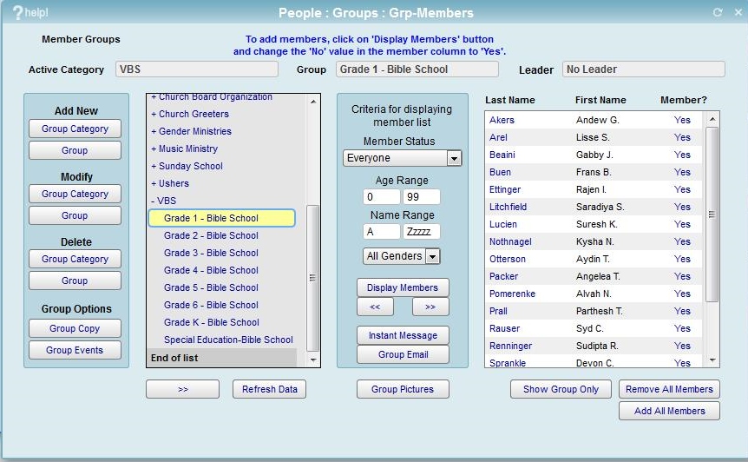The image size is (748, 462).
Task: Open Group Events option
Action: 75,350
